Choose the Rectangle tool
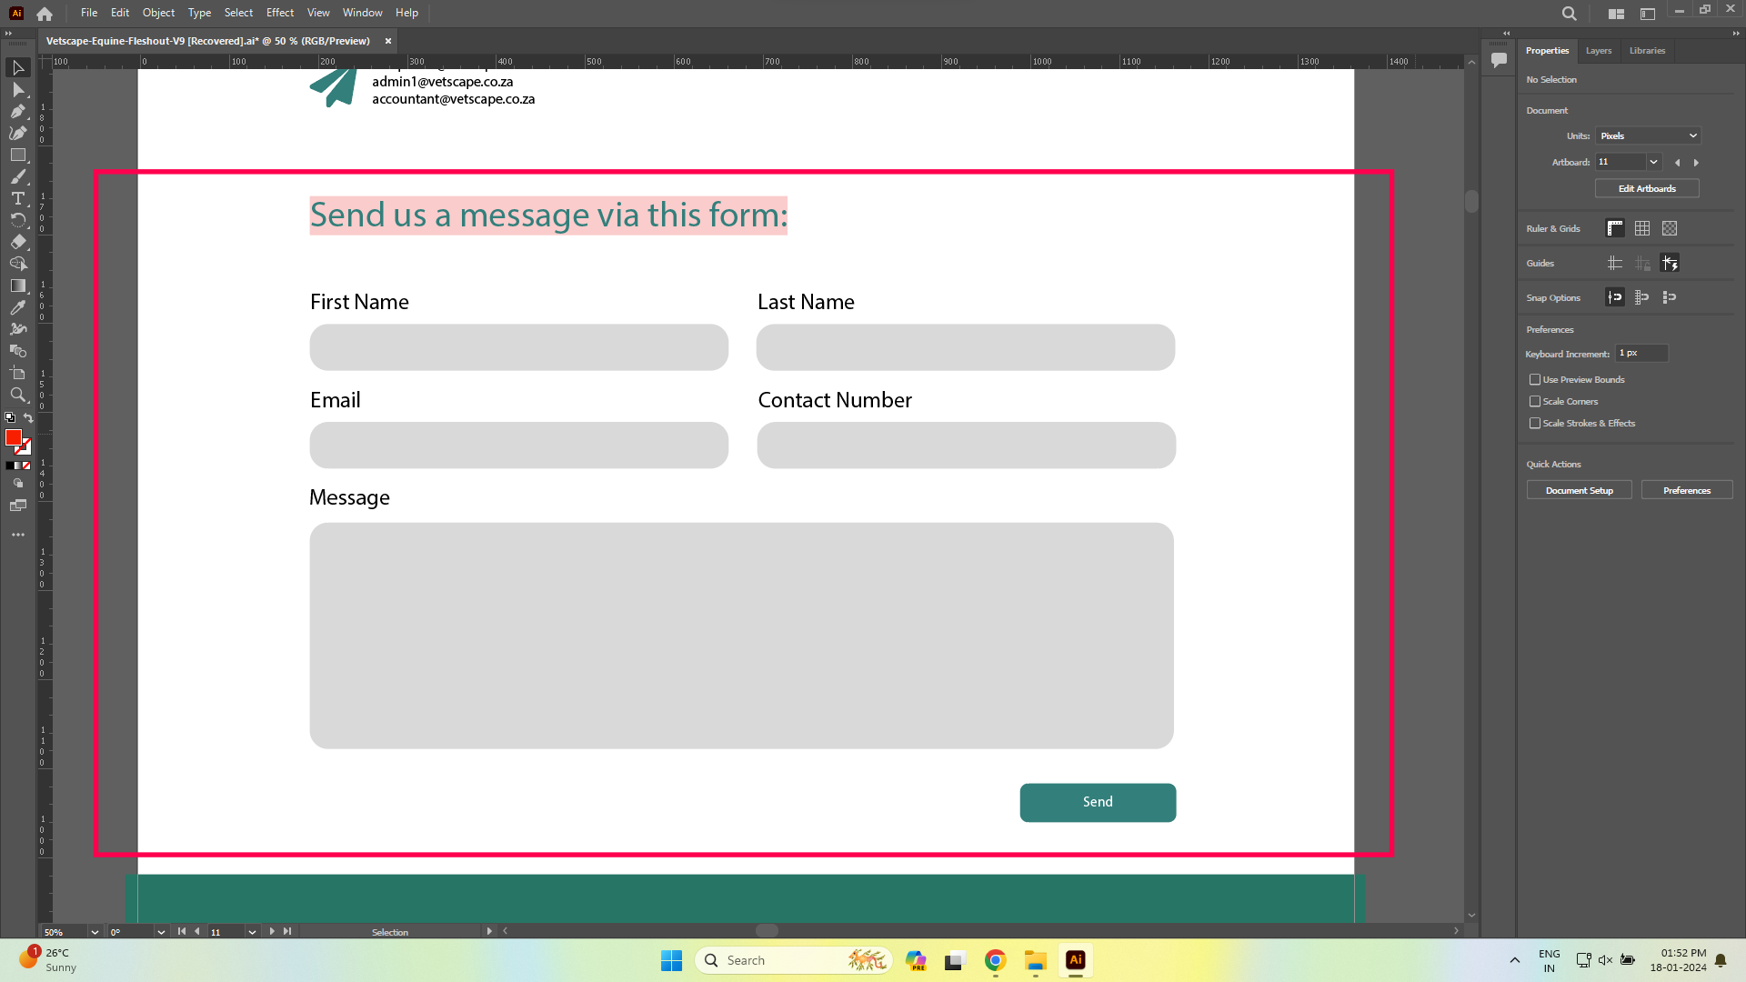 pos(17,155)
